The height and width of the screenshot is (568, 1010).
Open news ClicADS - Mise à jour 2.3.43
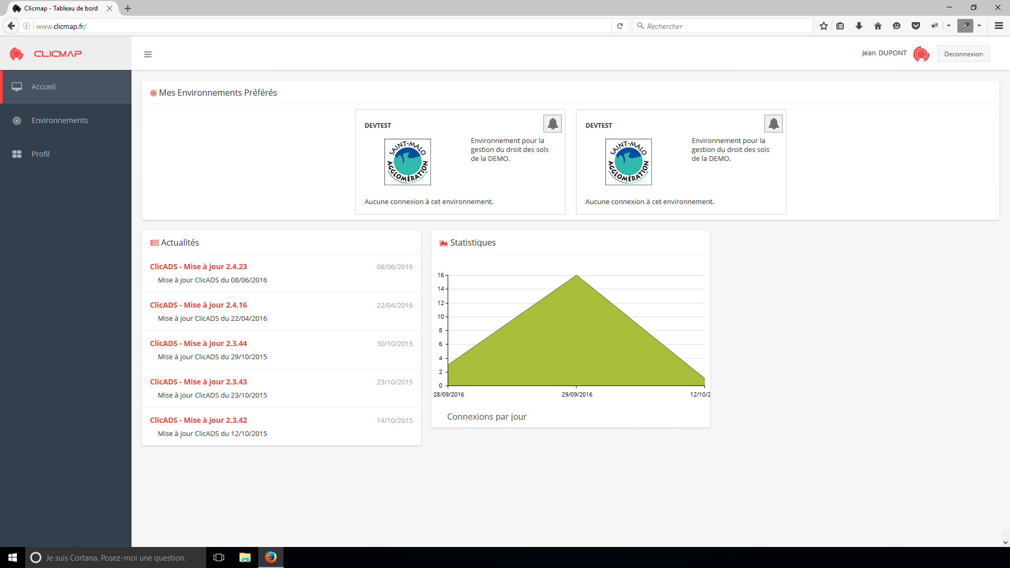(x=198, y=382)
